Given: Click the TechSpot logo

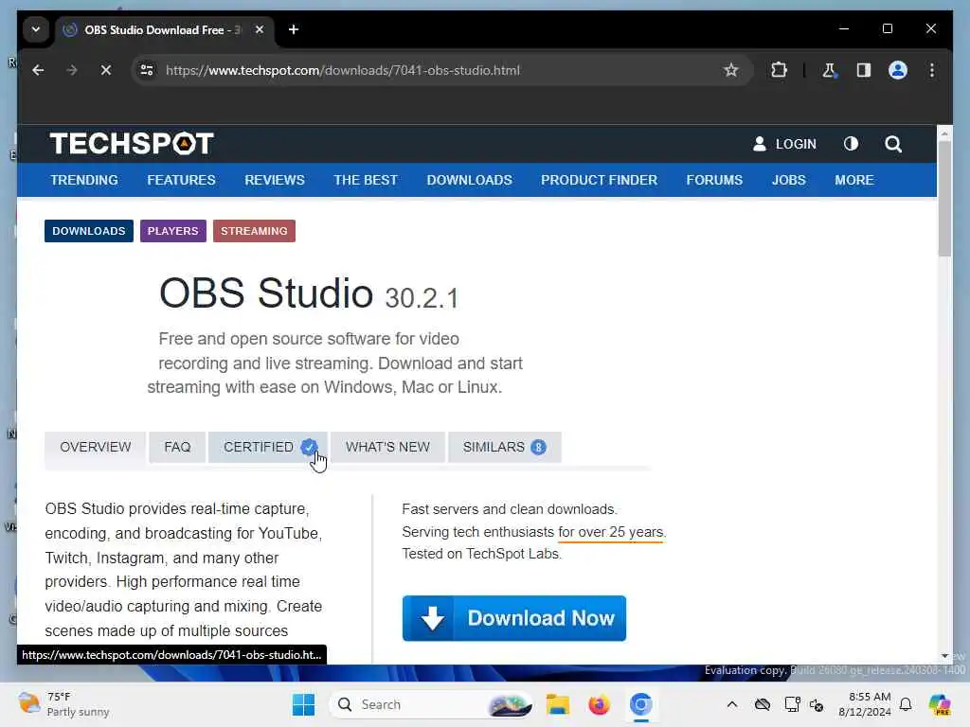Looking at the screenshot, I should pyautogui.click(x=132, y=144).
